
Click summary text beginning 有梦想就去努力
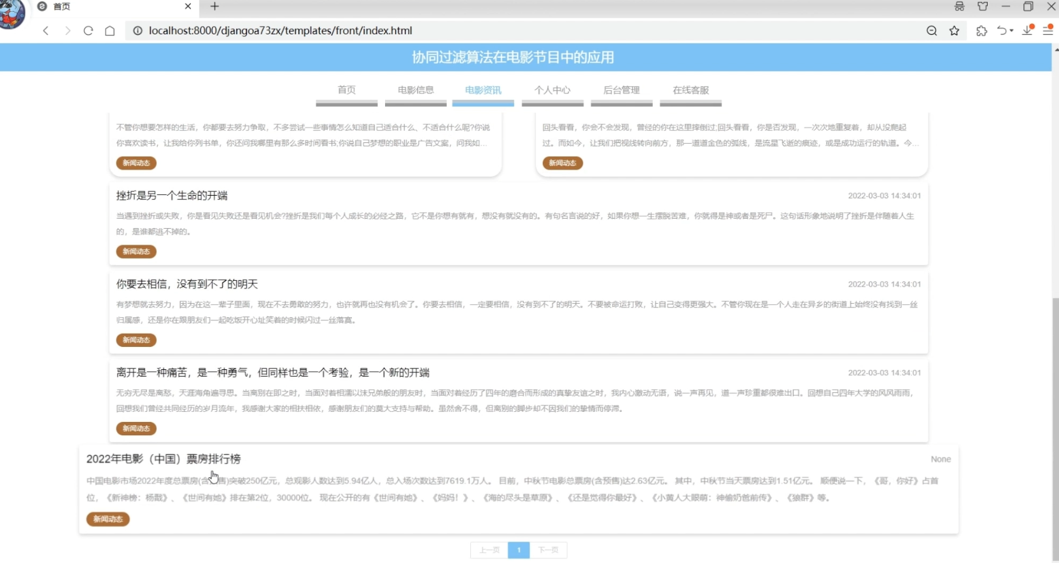point(517,312)
